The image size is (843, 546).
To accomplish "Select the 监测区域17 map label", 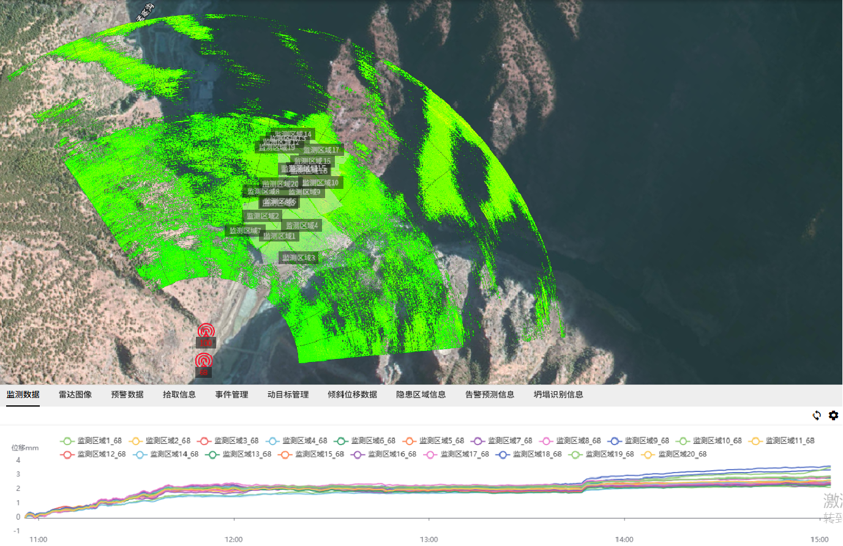I will (321, 150).
